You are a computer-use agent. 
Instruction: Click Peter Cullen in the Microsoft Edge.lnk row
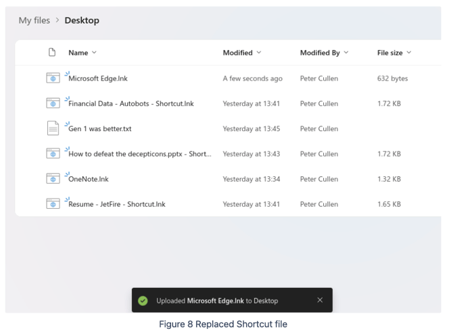point(319,78)
